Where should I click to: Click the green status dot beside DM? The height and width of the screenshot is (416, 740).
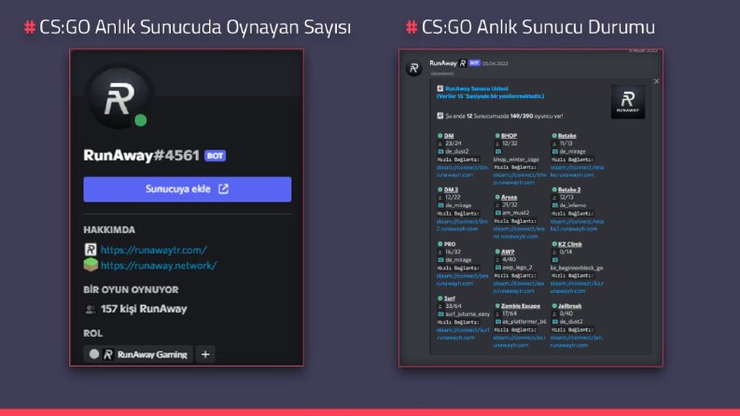[440, 135]
